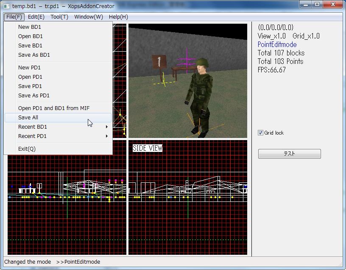The image size is (346, 270).
Task: Minimize the XopsAddonCreator window
Action: point(306,5)
